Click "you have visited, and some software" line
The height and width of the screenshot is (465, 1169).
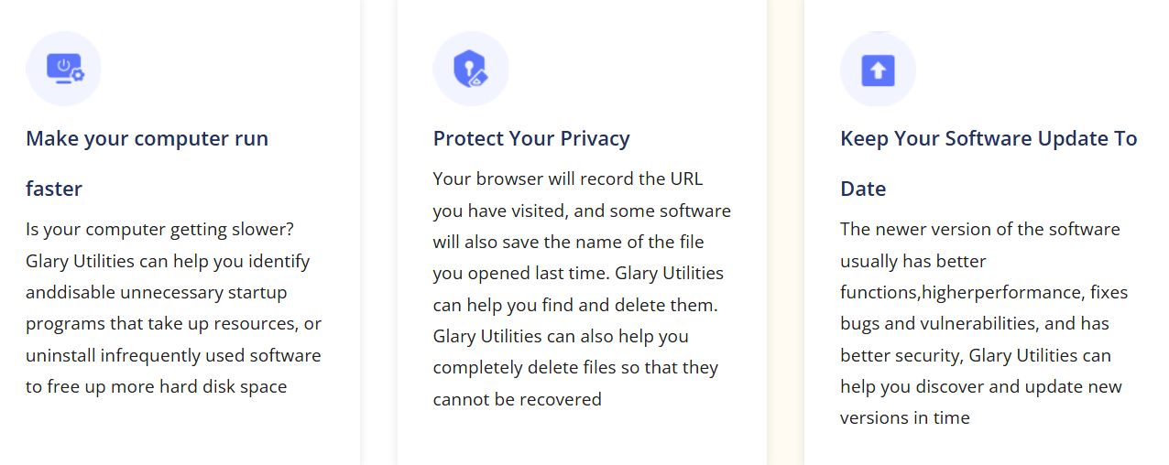pyautogui.click(x=582, y=211)
